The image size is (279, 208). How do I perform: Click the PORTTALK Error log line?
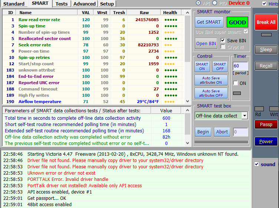point(68,179)
